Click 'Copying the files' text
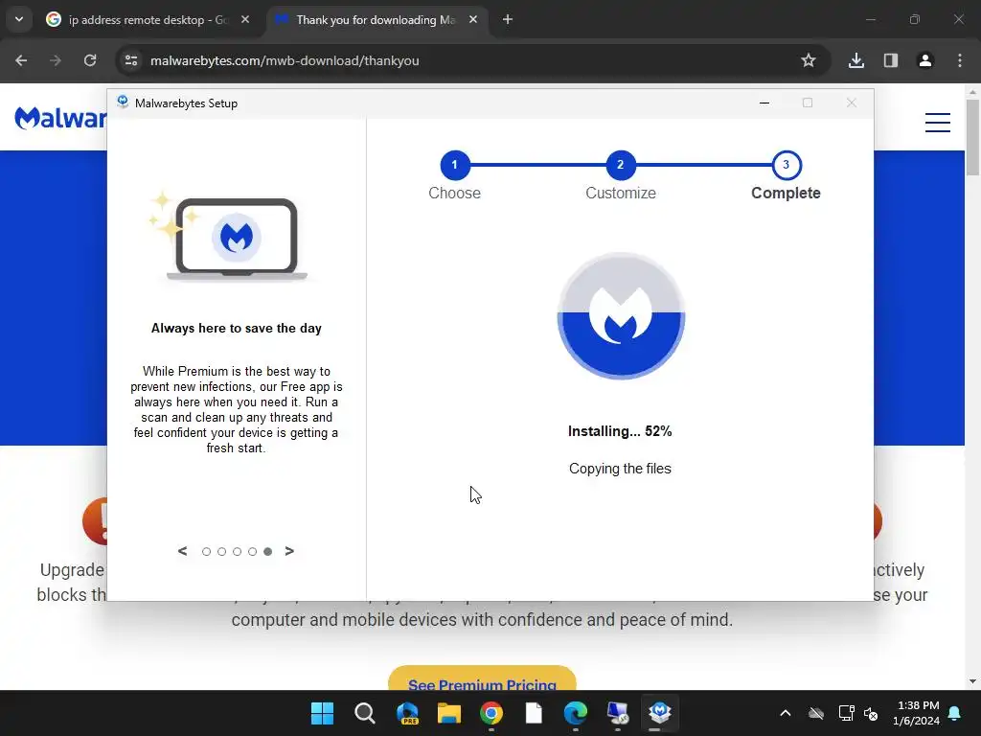The height and width of the screenshot is (736, 981). click(x=620, y=469)
